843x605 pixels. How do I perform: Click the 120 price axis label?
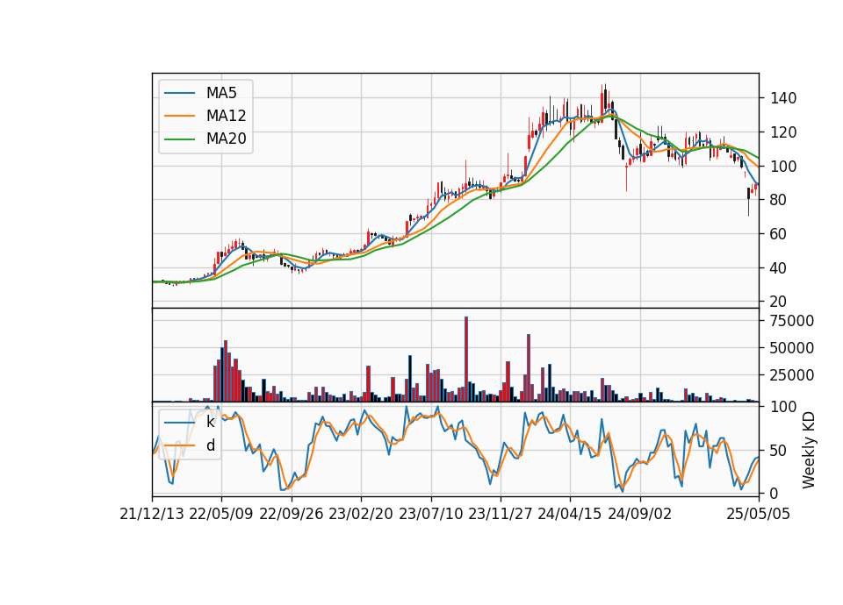tap(783, 132)
